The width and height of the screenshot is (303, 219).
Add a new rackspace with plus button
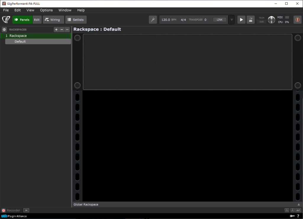[x=56, y=30]
